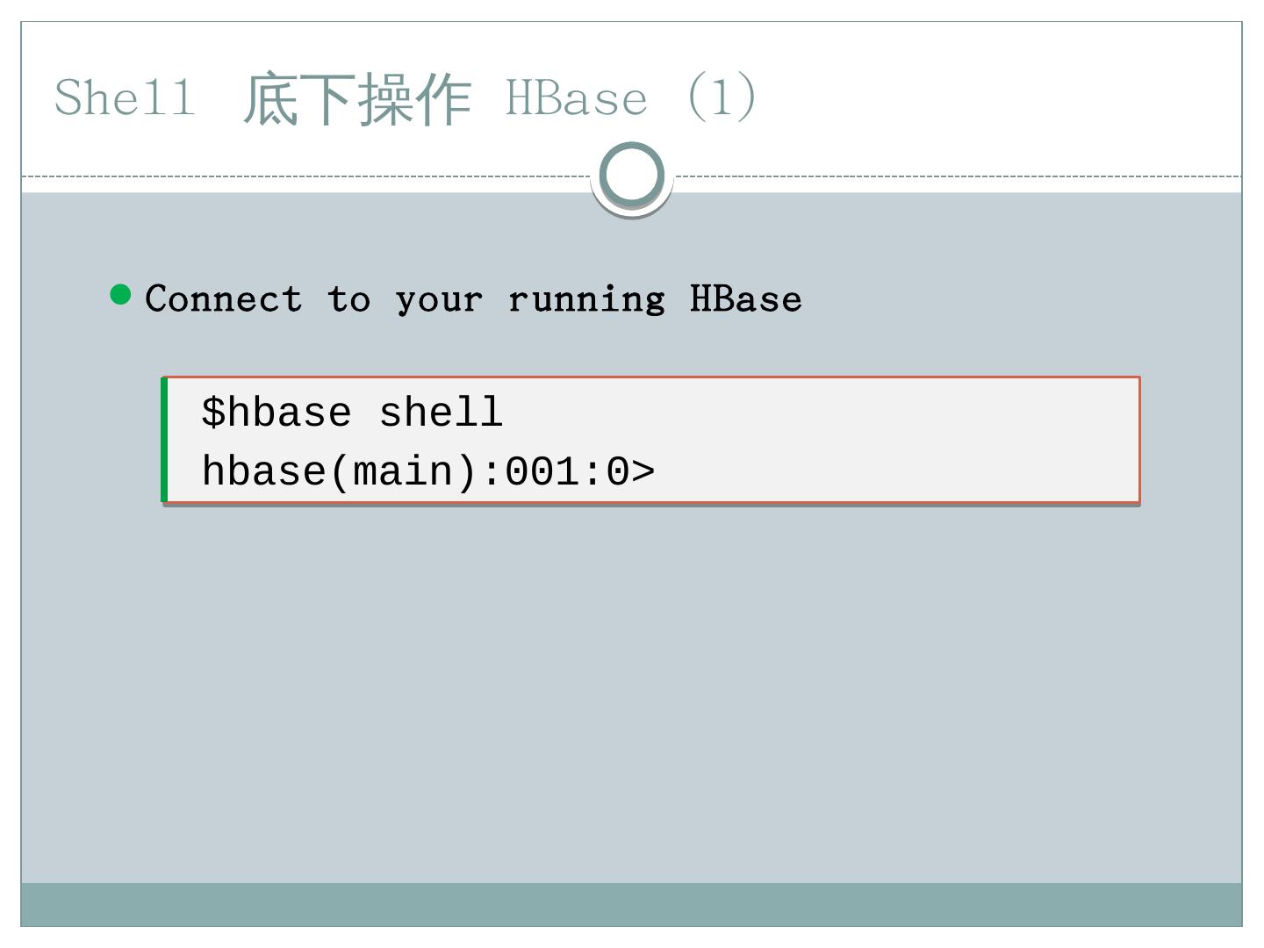Click the word "Connect" in bullet text

224,299
